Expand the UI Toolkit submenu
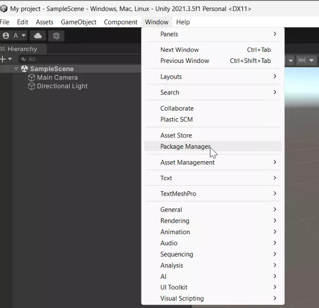 [213, 287]
